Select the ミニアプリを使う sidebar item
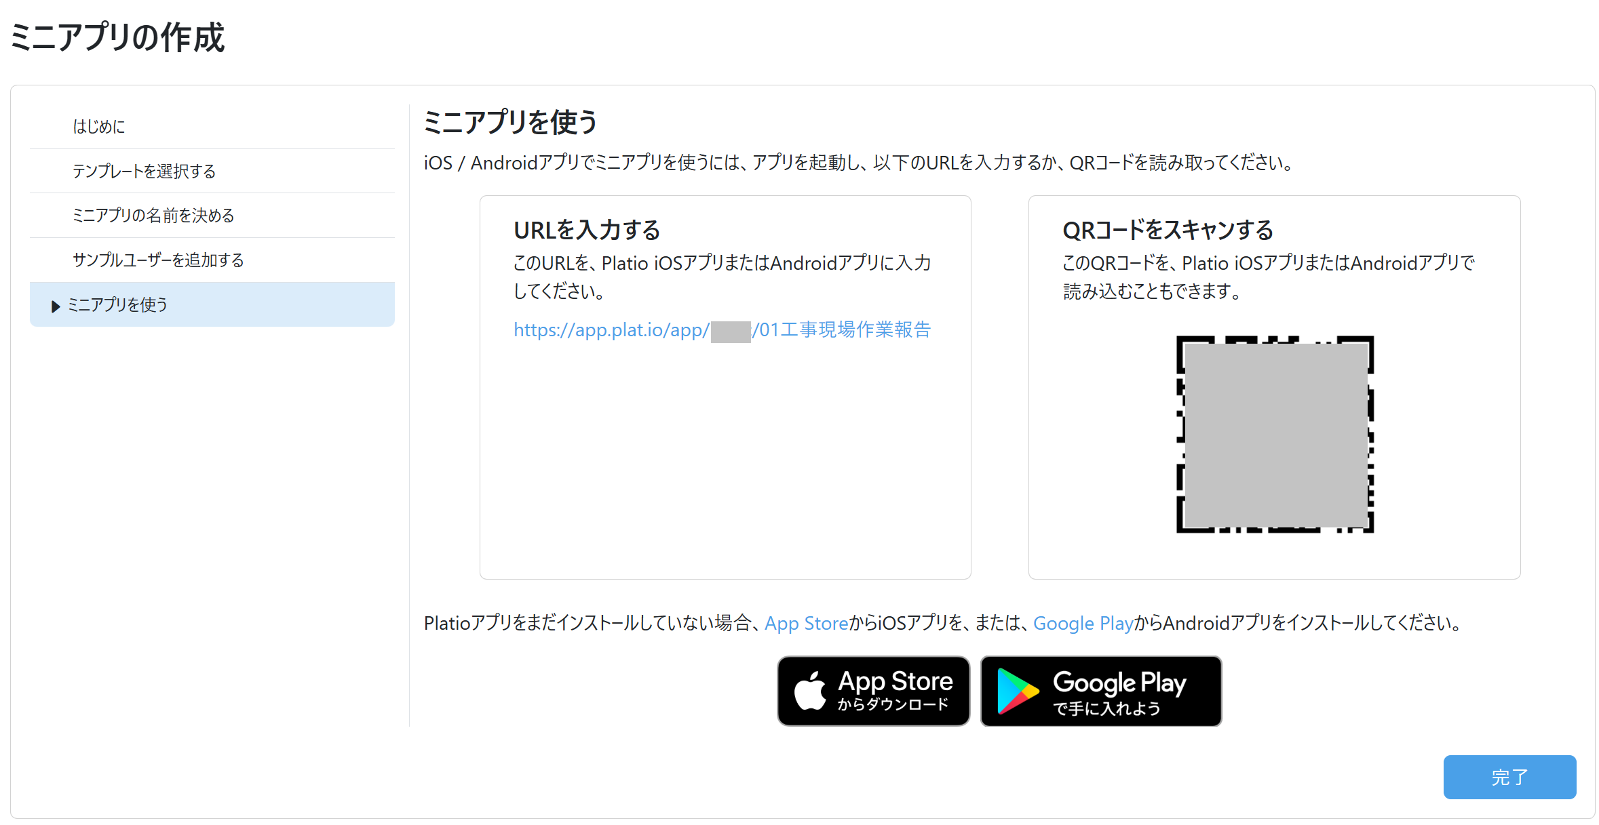The width and height of the screenshot is (1599, 825). point(212,304)
